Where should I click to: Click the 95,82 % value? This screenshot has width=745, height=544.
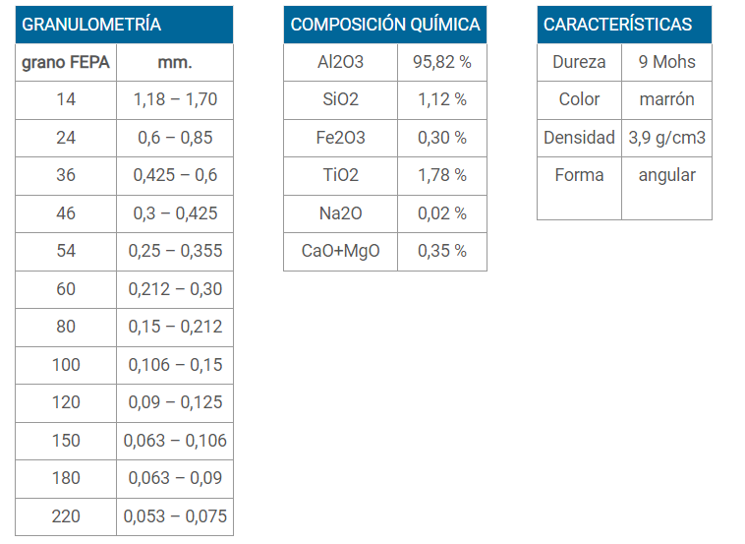tap(442, 62)
